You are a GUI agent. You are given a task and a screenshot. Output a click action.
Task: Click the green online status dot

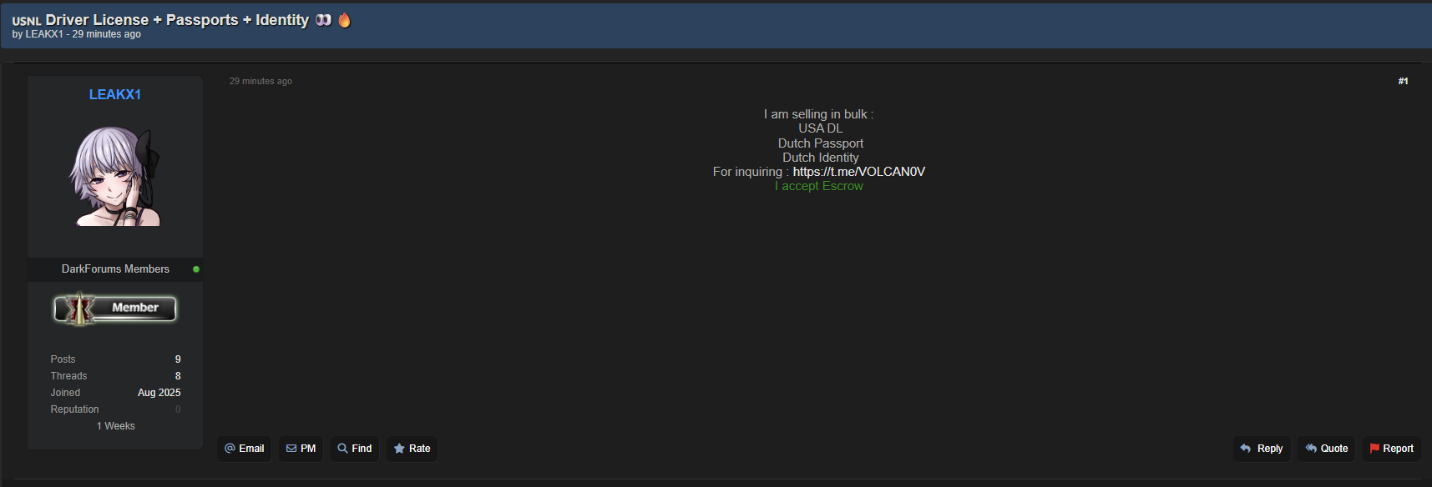point(196,269)
